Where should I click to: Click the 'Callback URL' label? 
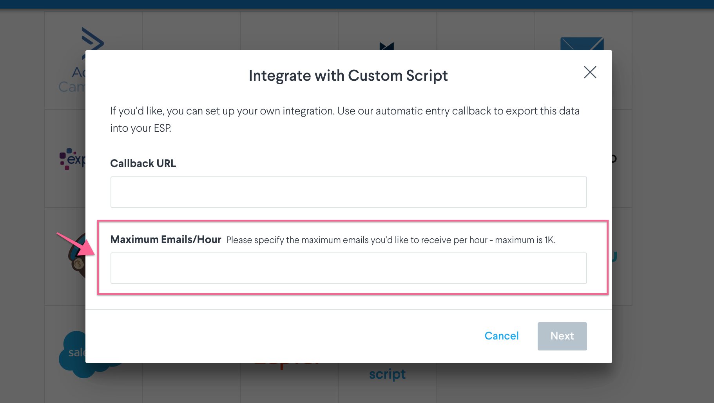pyautogui.click(x=143, y=163)
